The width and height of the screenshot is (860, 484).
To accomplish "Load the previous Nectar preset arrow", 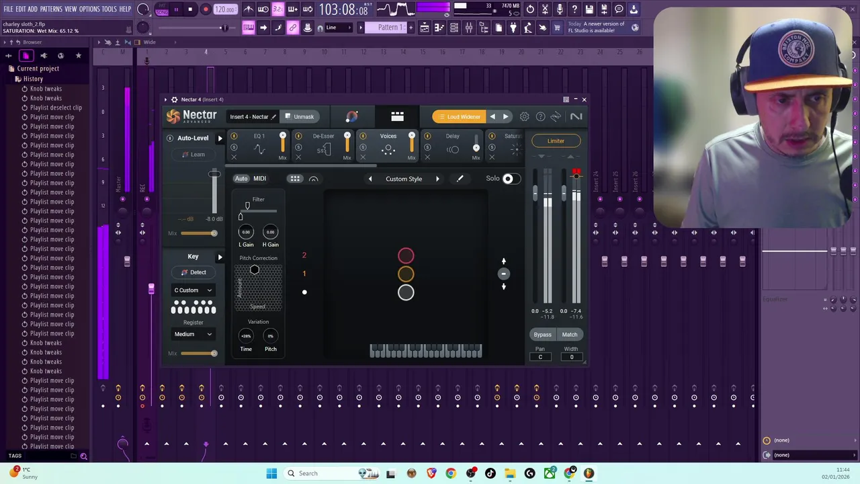I will pyautogui.click(x=492, y=116).
